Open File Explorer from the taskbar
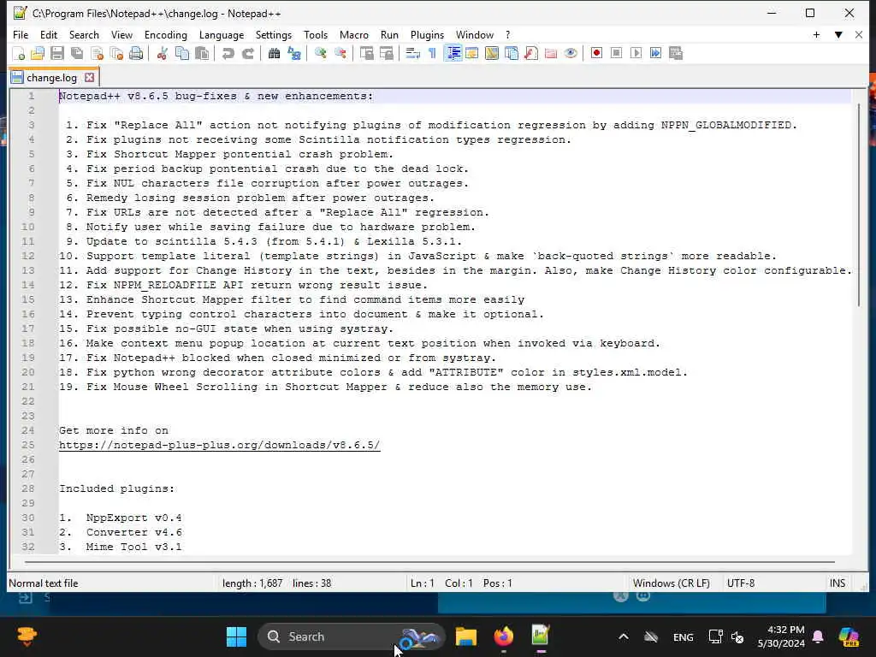This screenshot has height=657, width=876. point(466,636)
